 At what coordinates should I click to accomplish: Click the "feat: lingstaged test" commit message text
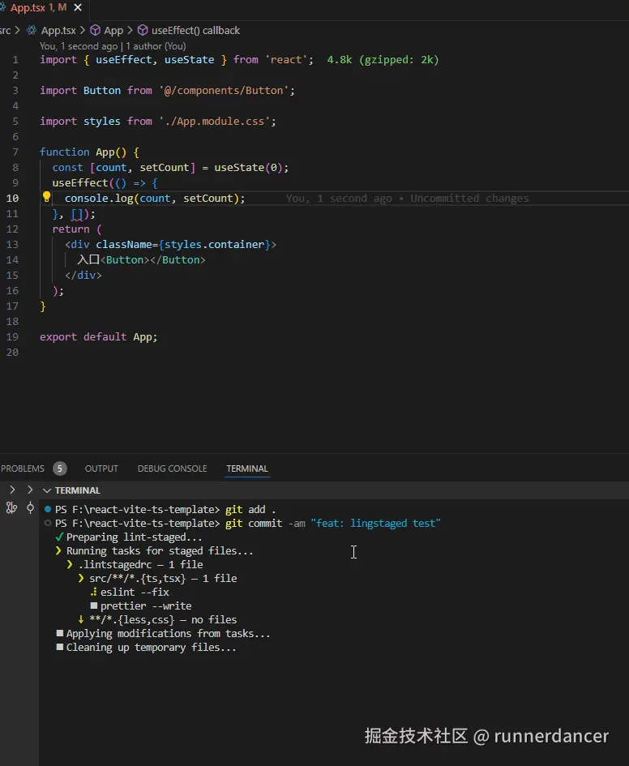pos(375,523)
